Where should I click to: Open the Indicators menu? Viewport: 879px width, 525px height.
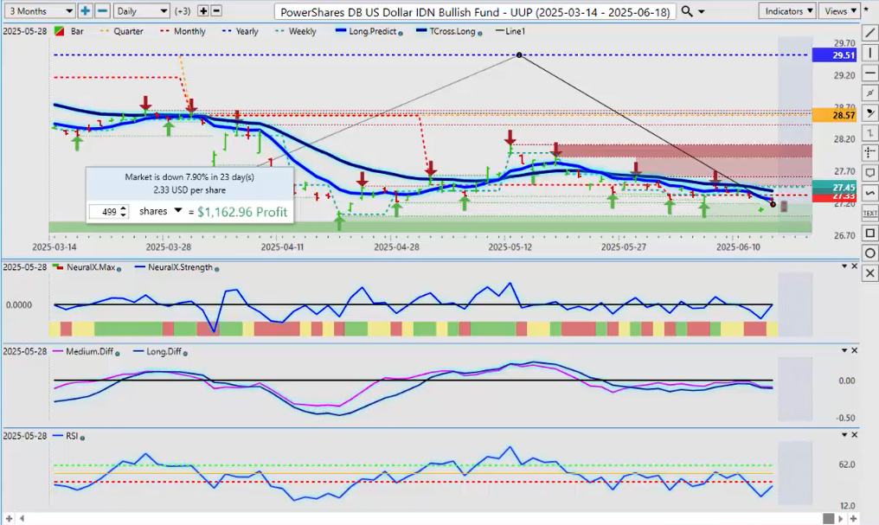787,11
